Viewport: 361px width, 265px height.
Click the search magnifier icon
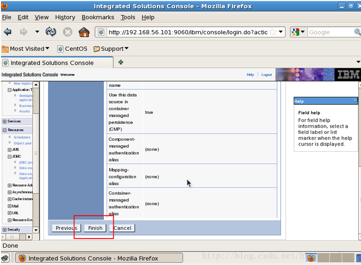click(357, 32)
